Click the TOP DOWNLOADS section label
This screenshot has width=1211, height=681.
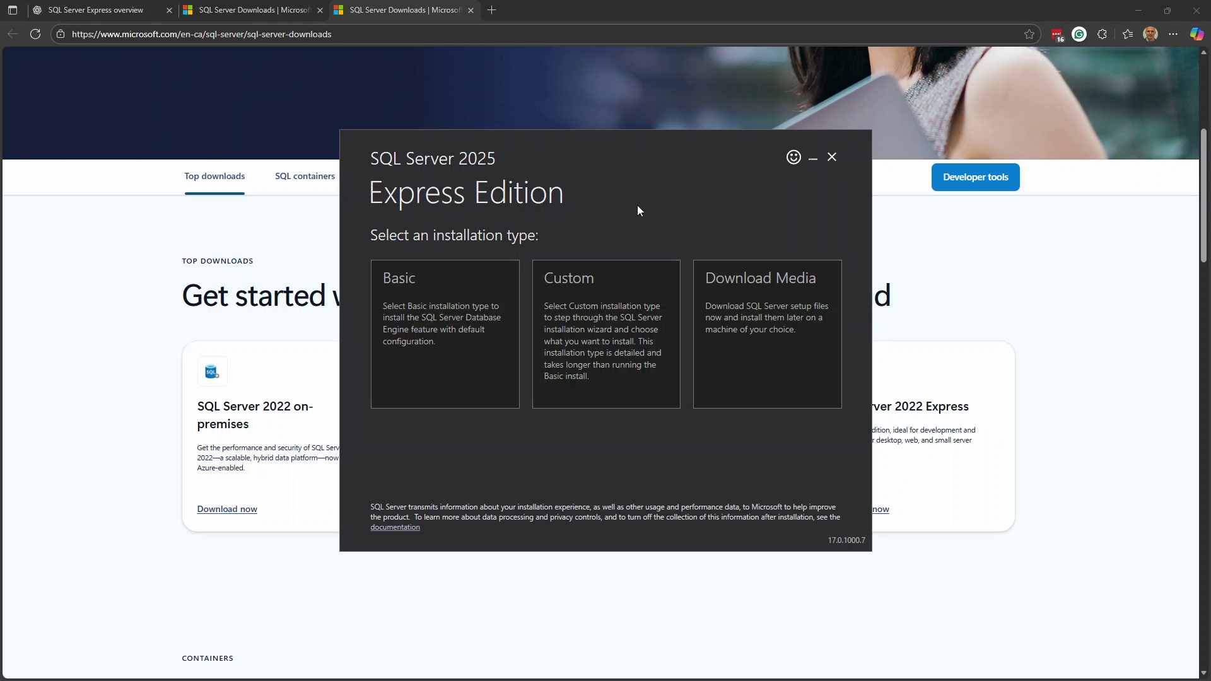point(218,261)
